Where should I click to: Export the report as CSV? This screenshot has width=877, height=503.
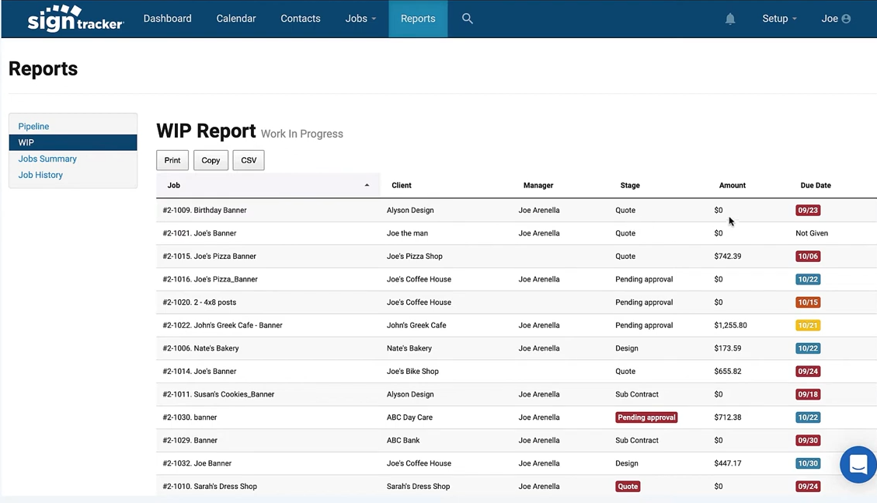click(x=249, y=160)
